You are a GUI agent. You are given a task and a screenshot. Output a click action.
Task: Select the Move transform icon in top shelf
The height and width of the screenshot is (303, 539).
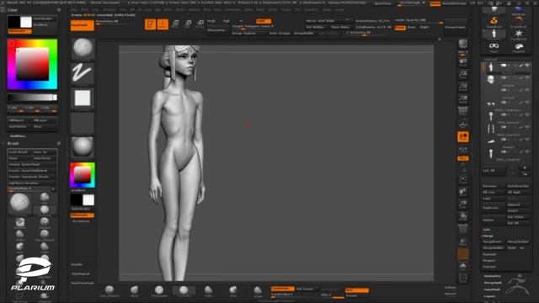point(175,24)
